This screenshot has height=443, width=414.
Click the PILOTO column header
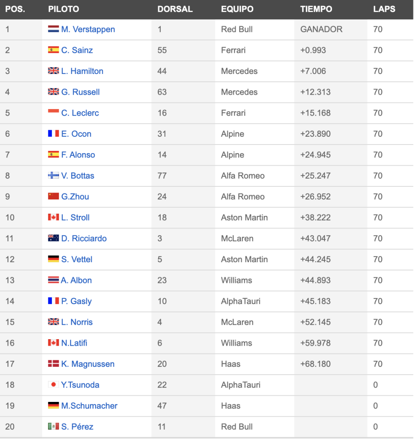tap(64, 9)
